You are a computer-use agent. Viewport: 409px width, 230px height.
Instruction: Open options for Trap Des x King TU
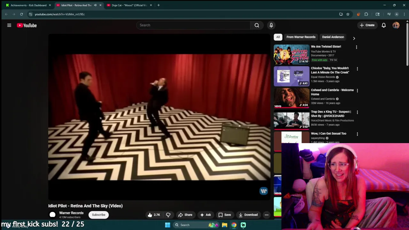tap(357, 112)
